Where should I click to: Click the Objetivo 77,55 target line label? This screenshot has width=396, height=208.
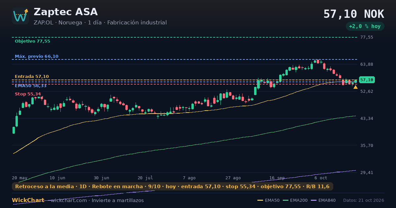tap(32, 41)
